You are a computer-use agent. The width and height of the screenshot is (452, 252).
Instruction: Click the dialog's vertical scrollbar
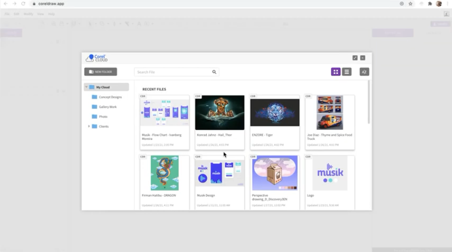pyautogui.click(x=369, y=102)
